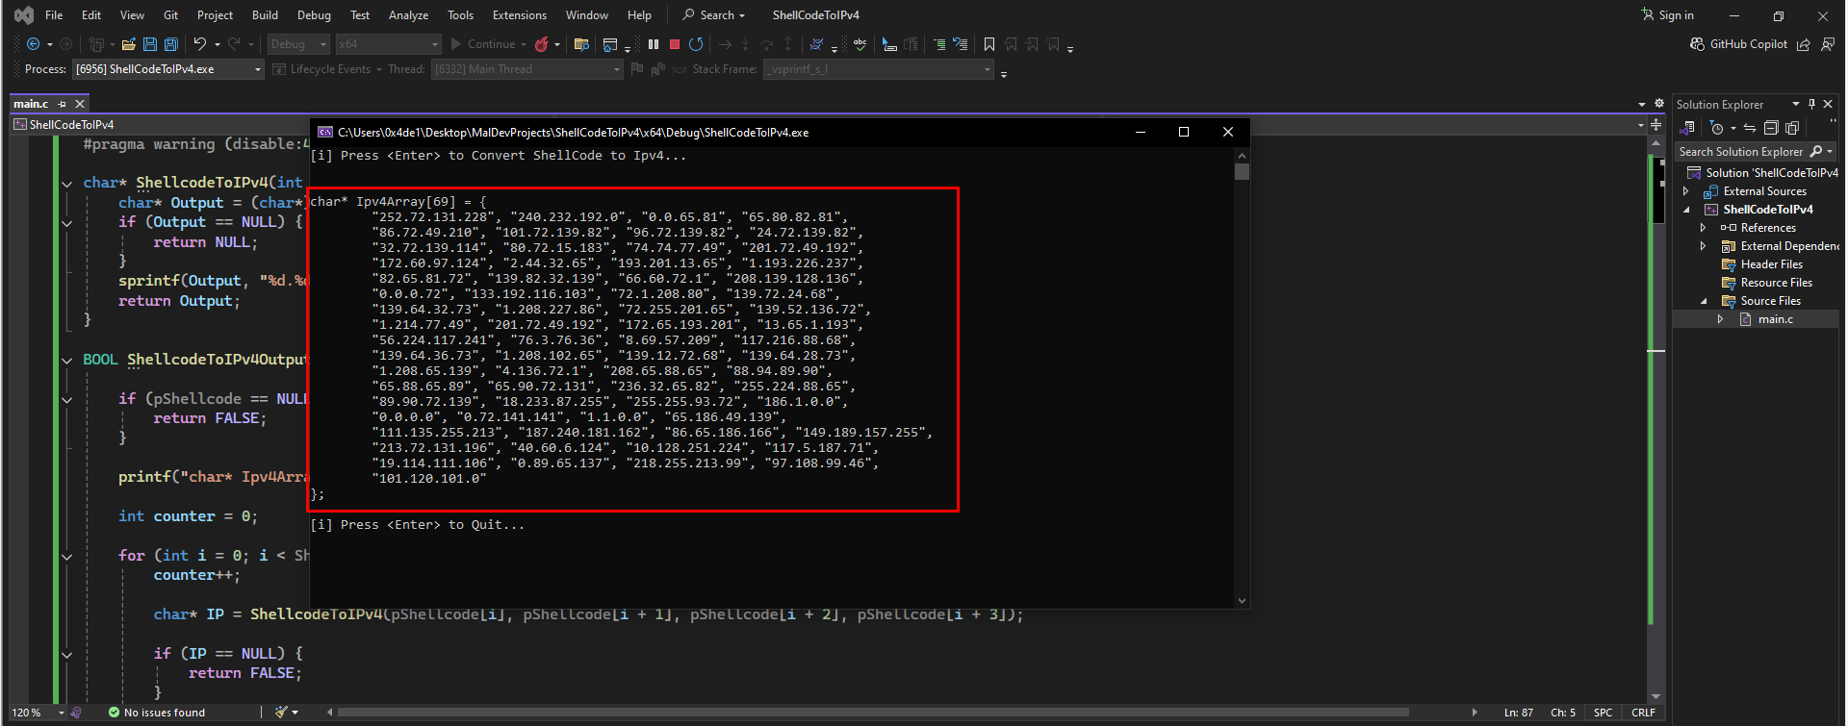Click the Lifecycle Events button
Image resolution: width=1848 pixels, height=726 pixels.
(328, 69)
